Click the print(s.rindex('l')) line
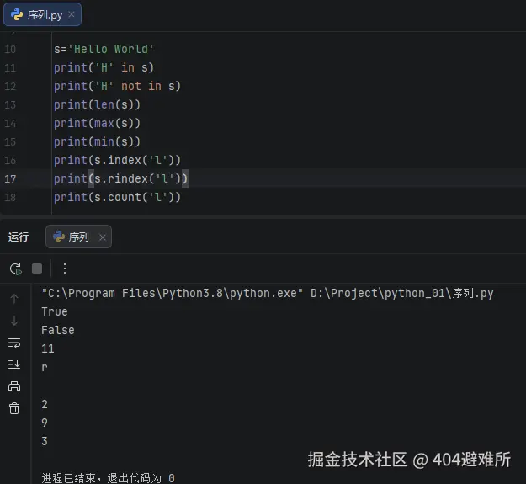The width and height of the screenshot is (526, 484). [120, 178]
